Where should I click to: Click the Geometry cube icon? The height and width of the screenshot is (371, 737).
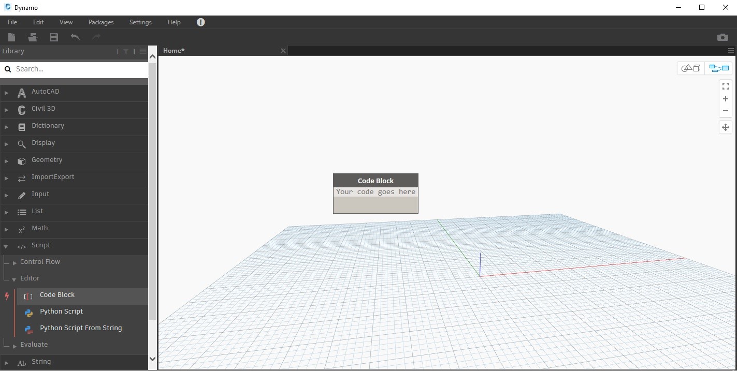[x=22, y=161]
